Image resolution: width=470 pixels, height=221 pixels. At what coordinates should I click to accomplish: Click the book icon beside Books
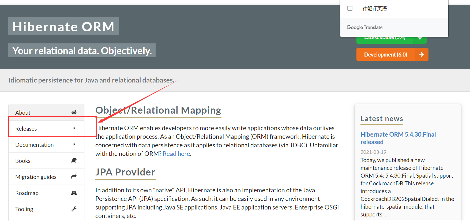point(74,160)
